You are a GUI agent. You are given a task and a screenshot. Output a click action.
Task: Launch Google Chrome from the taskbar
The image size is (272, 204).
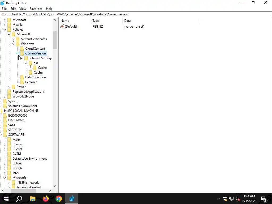[59, 199]
